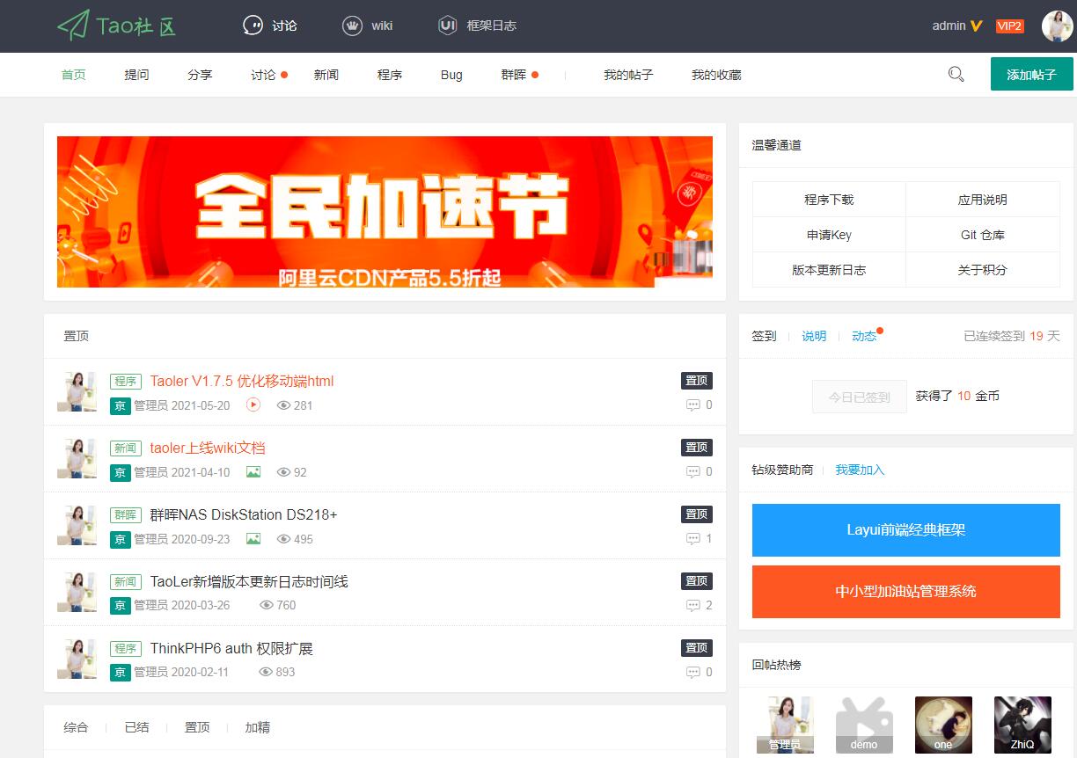Open post ThinkPHP6 auth 权限扩展
The width and height of the screenshot is (1077, 758).
click(231, 648)
